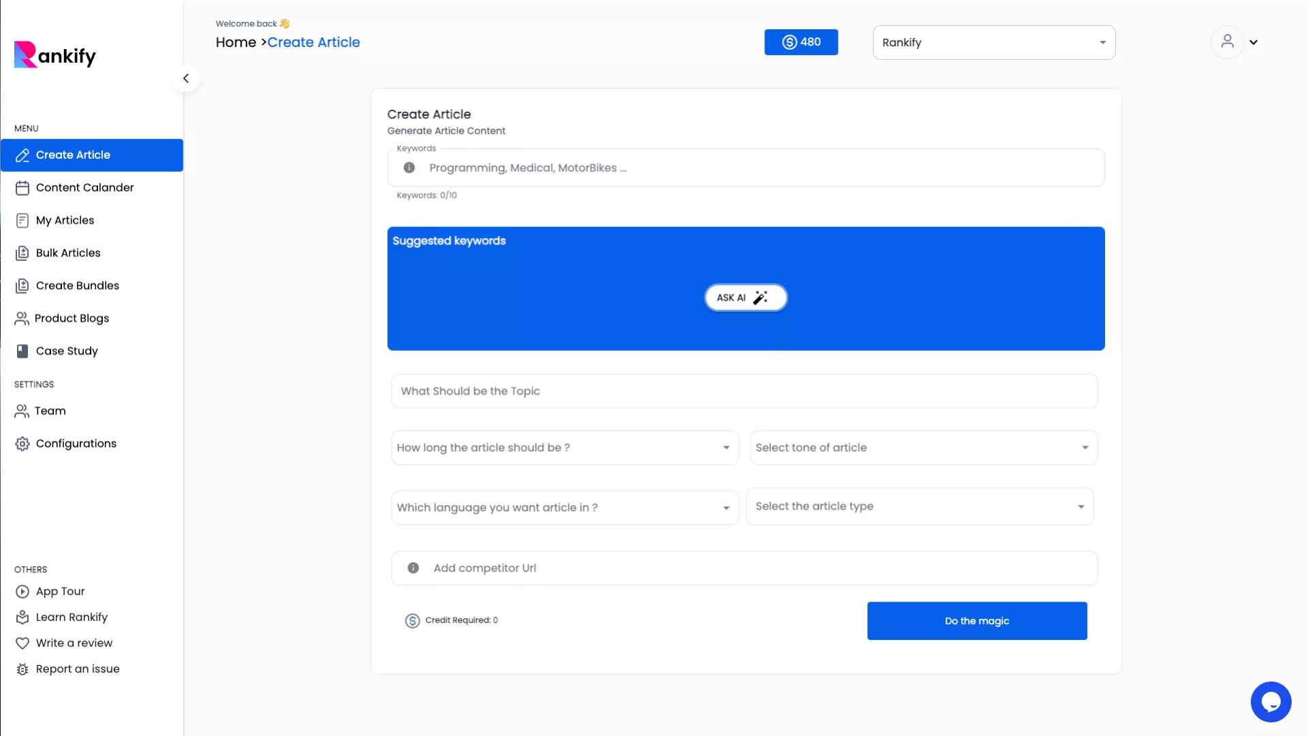The image size is (1308, 736).
Task: Click the App Tour play icon
Action: click(x=22, y=592)
